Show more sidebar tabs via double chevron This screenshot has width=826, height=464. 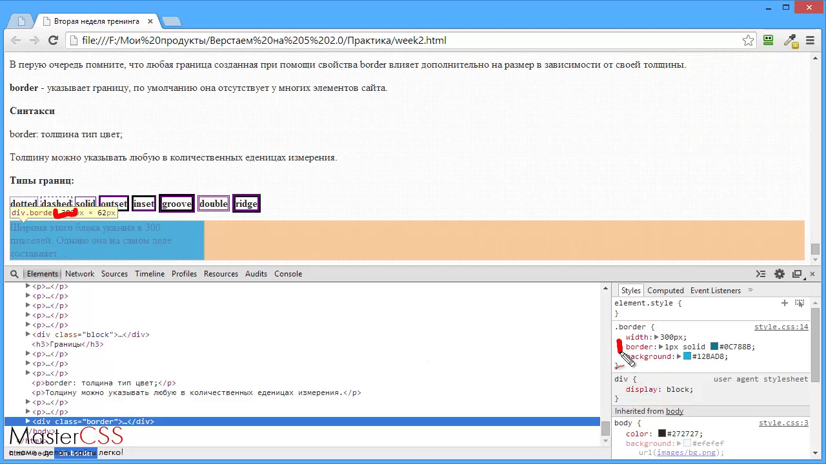(x=750, y=291)
